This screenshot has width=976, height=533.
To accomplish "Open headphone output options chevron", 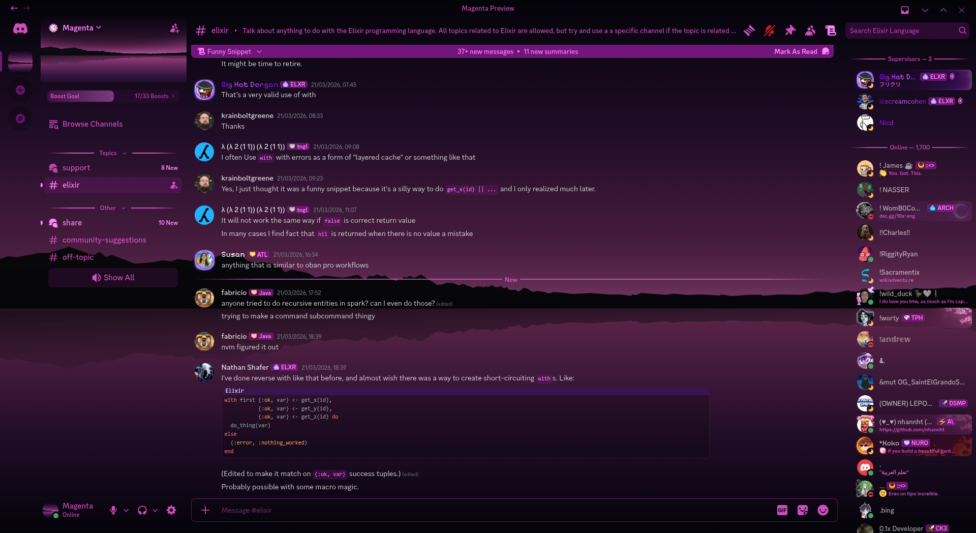I will pos(155,510).
